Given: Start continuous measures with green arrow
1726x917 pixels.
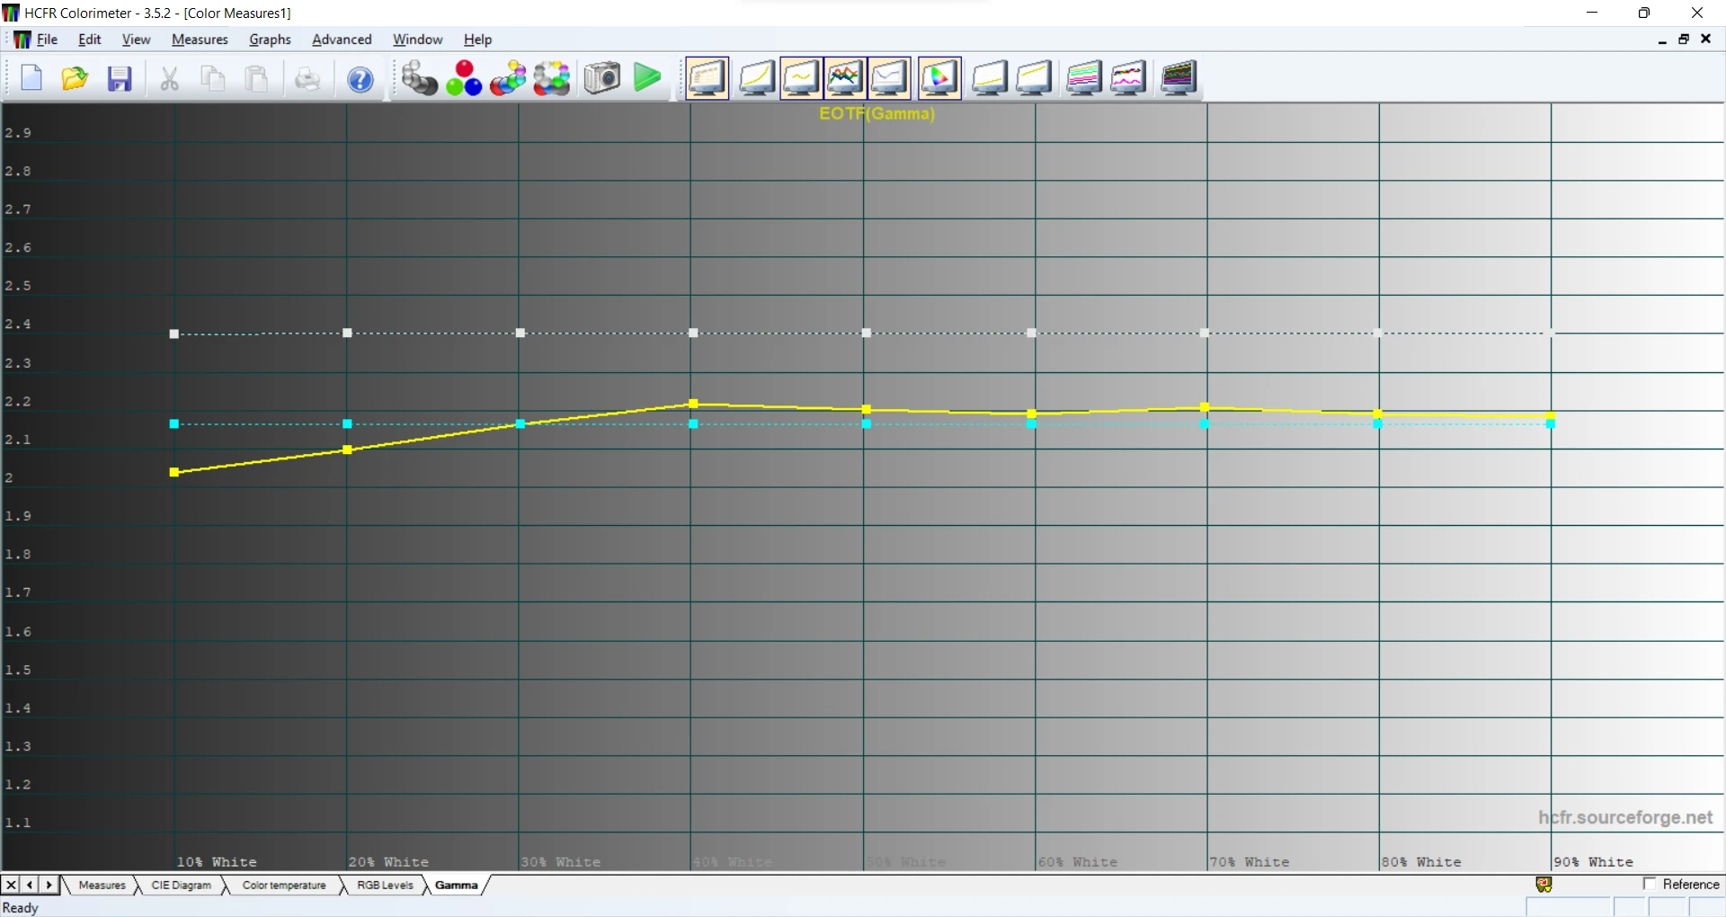Looking at the screenshot, I should [647, 77].
